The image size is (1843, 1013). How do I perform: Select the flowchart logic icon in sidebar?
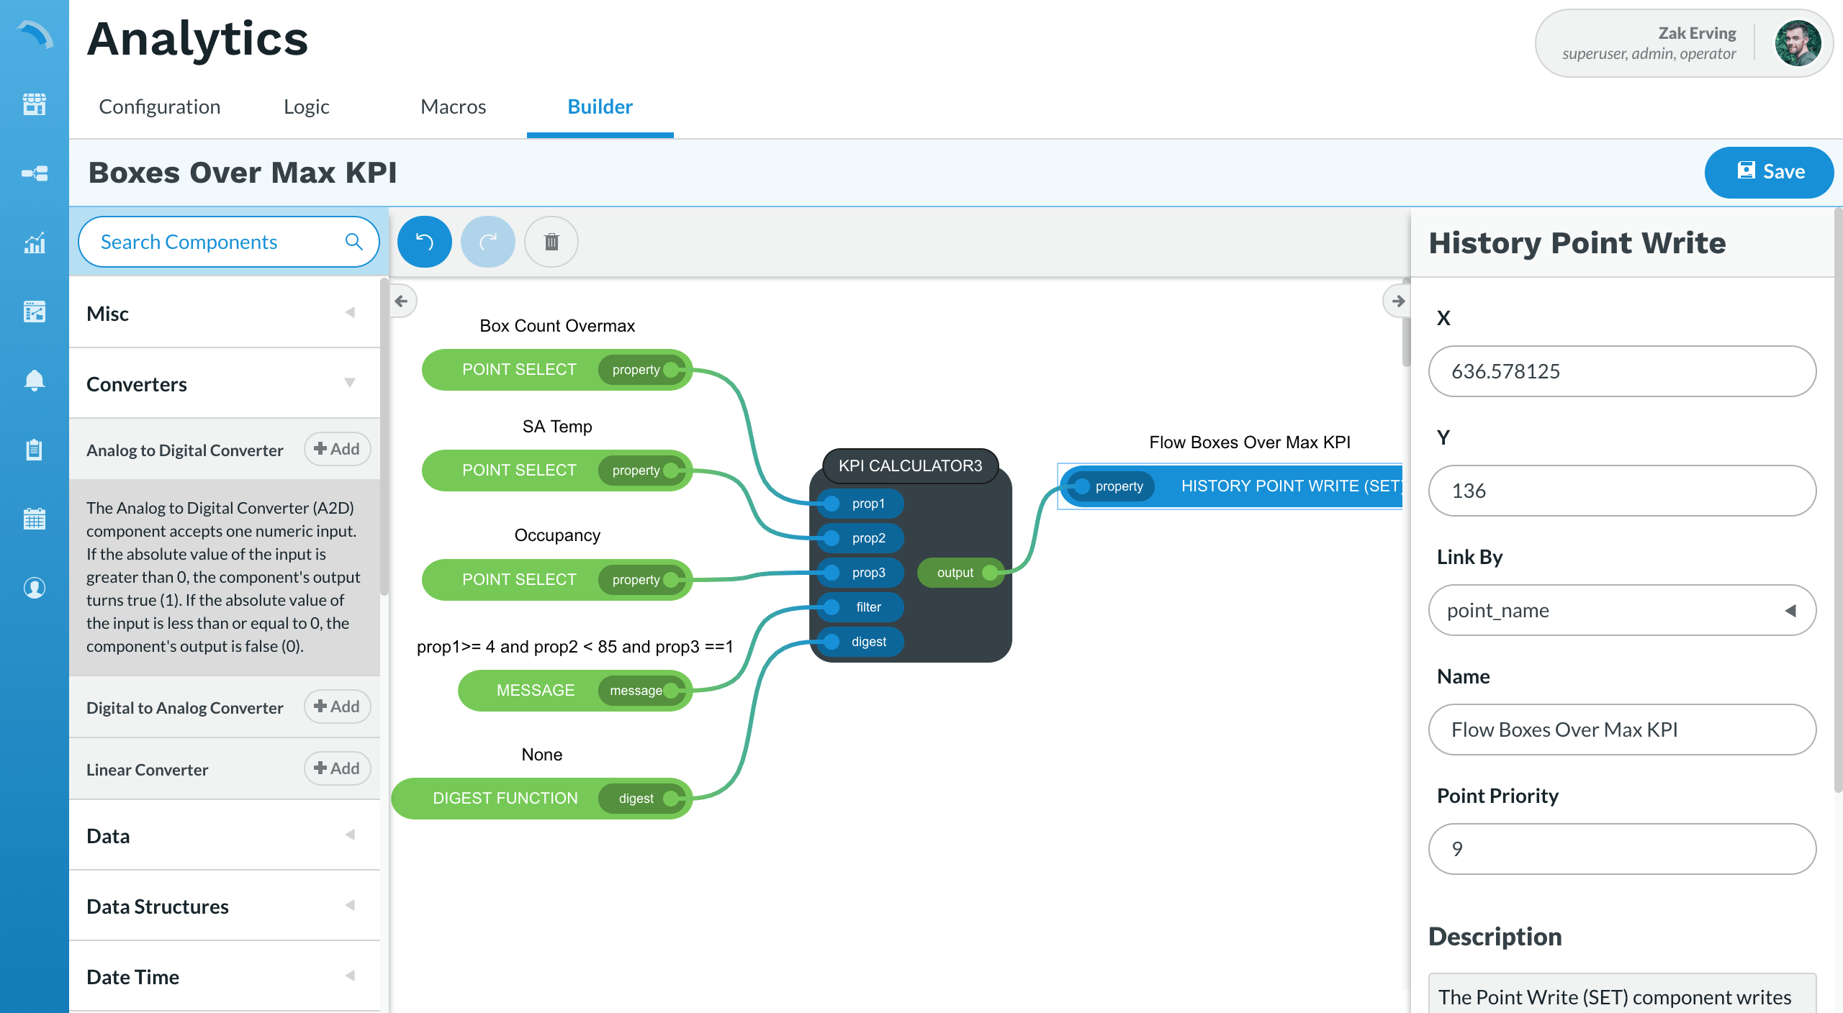(34, 173)
